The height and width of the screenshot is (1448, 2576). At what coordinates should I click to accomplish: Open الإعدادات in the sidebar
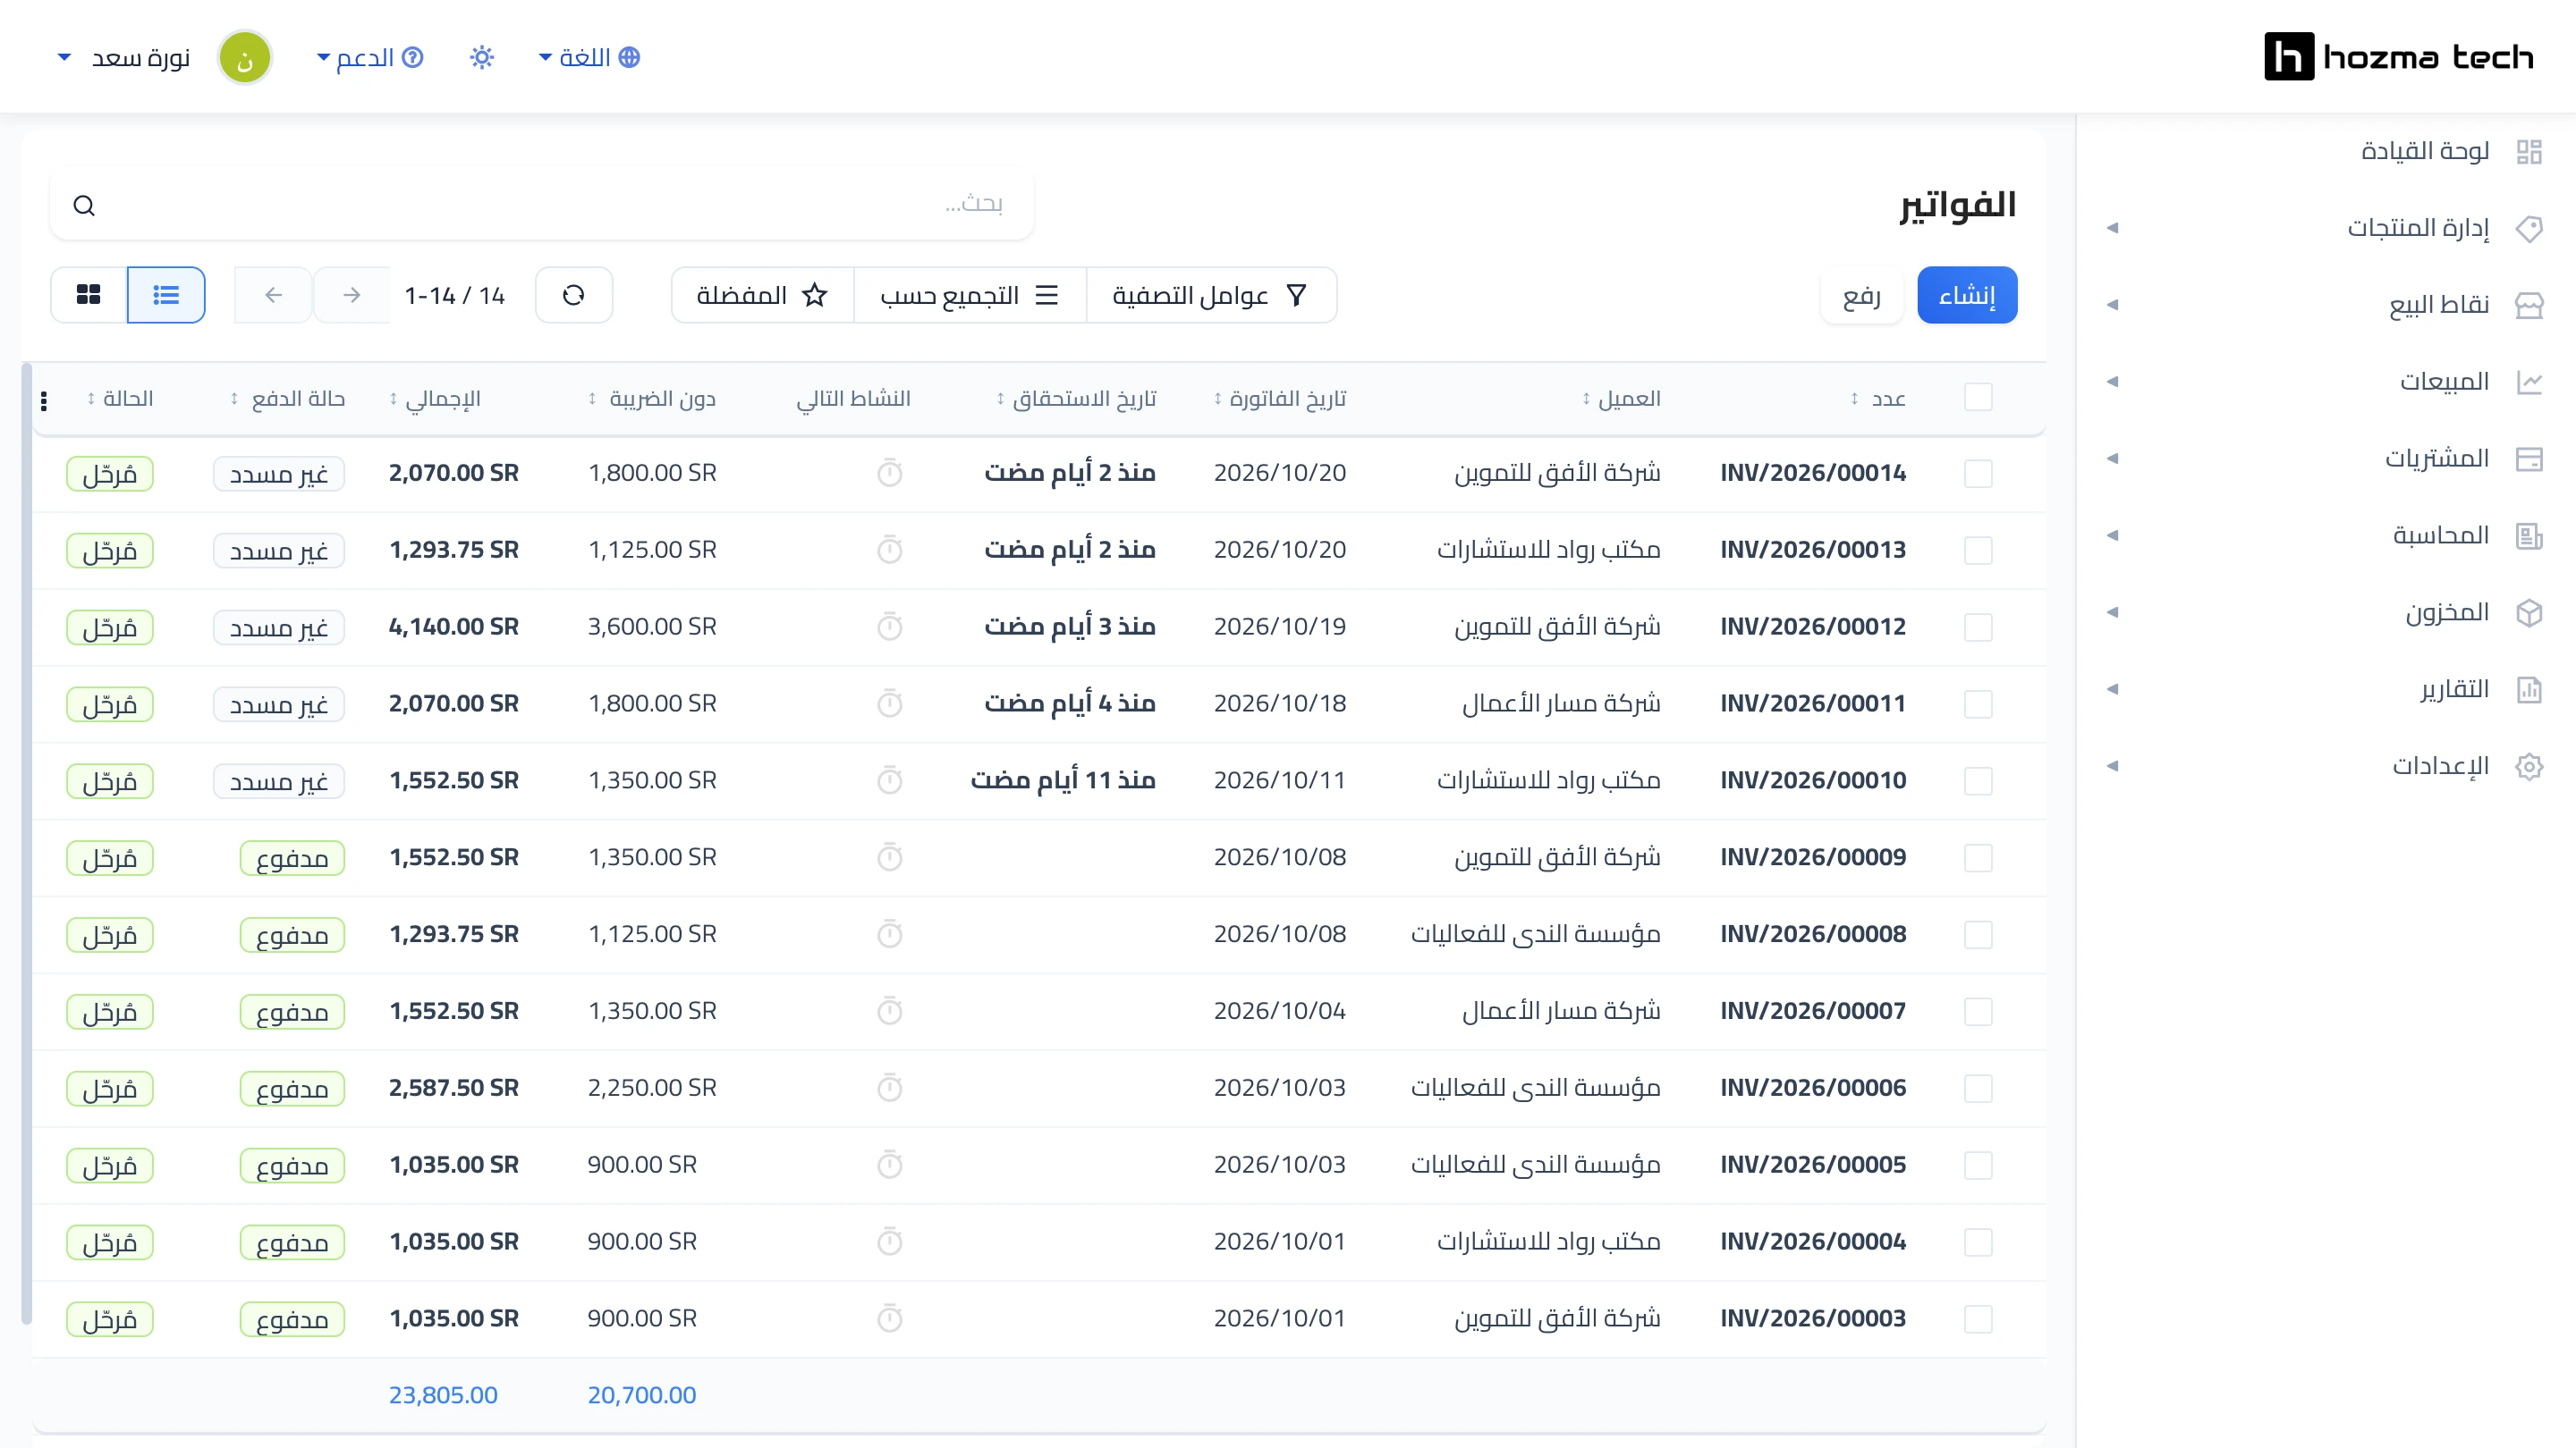[2326, 767]
